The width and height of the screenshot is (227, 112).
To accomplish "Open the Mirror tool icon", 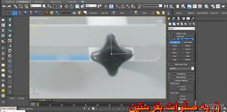I will 166,6.
